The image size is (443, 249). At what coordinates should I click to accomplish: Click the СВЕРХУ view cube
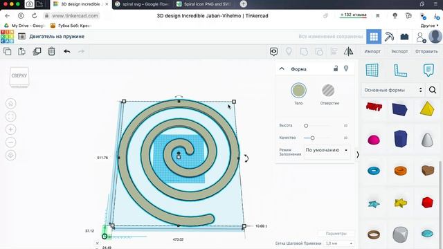(x=19, y=77)
